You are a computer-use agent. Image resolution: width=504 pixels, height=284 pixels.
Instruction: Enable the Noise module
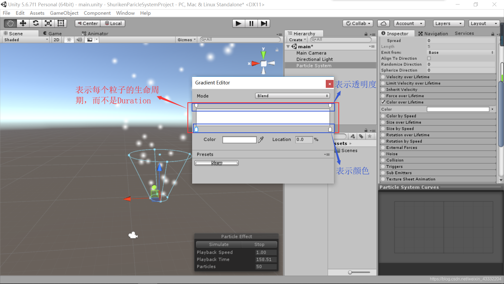(x=384, y=154)
